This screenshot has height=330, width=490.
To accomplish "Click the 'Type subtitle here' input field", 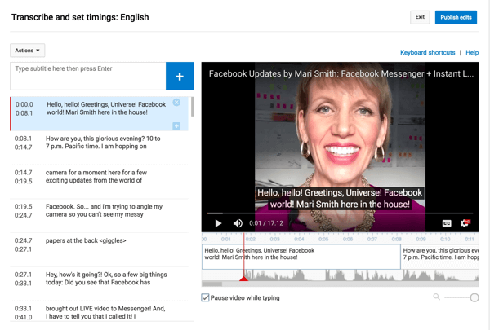I will (x=88, y=76).
